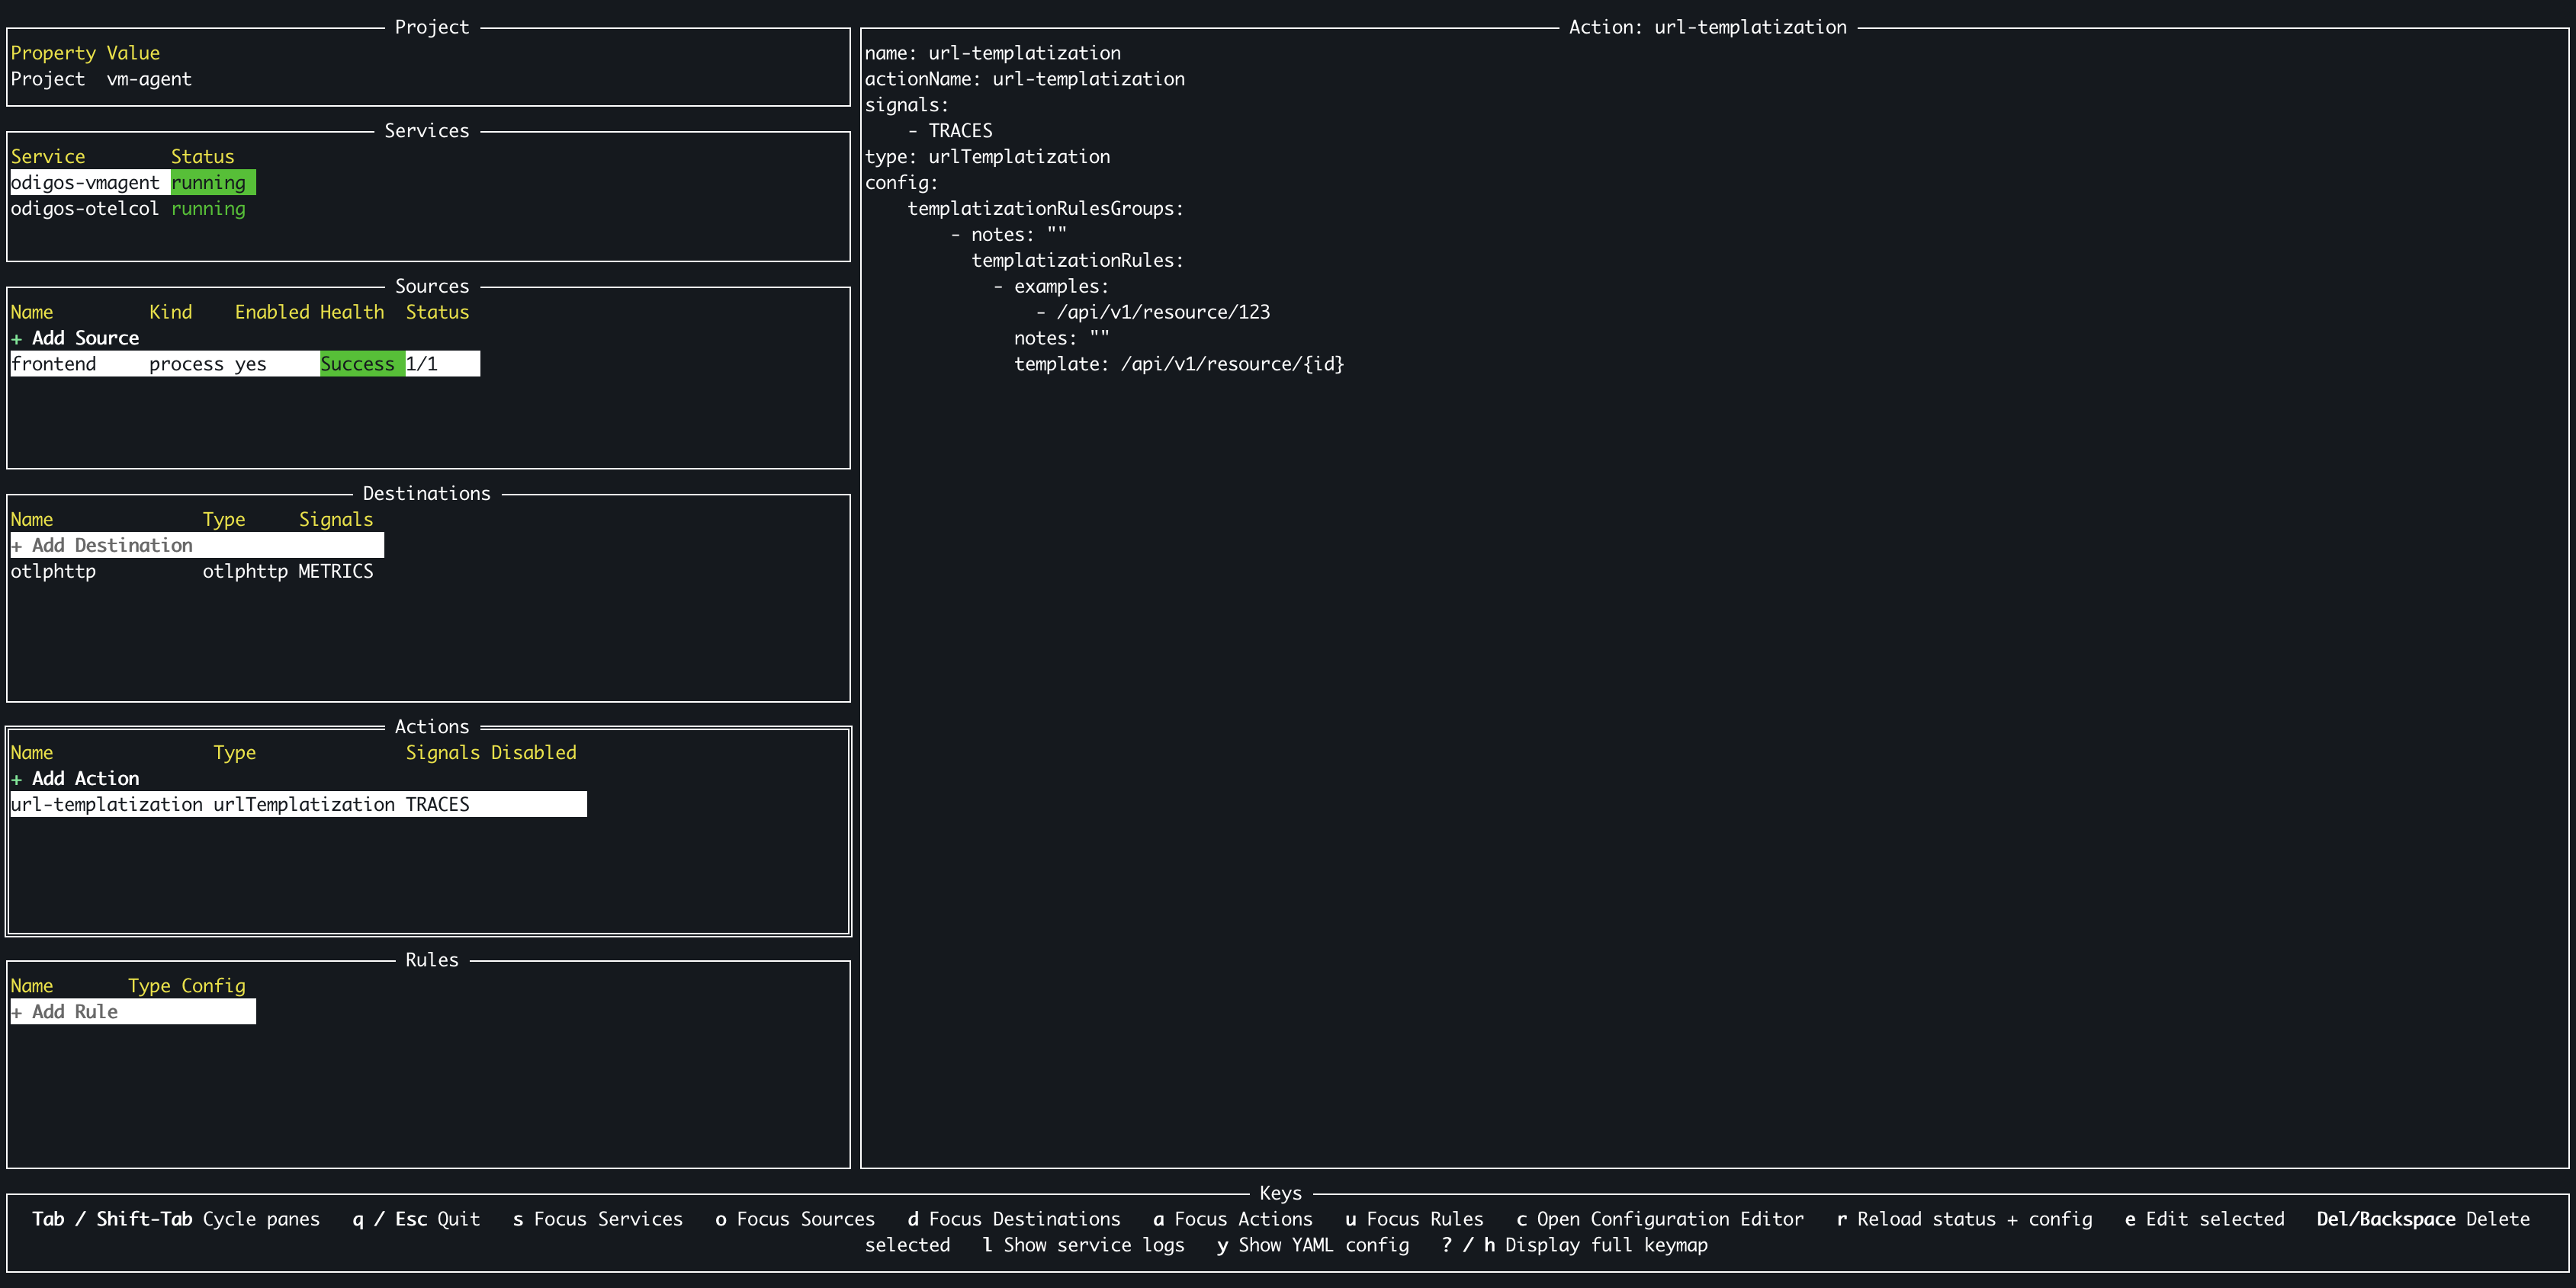Click the plus icon beside Add Source
Image resolution: width=2576 pixels, height=1288 pixels.
(x=16, y=338)
